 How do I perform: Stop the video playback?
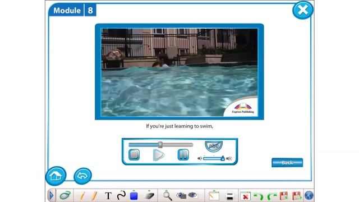(x=134, y=155)
